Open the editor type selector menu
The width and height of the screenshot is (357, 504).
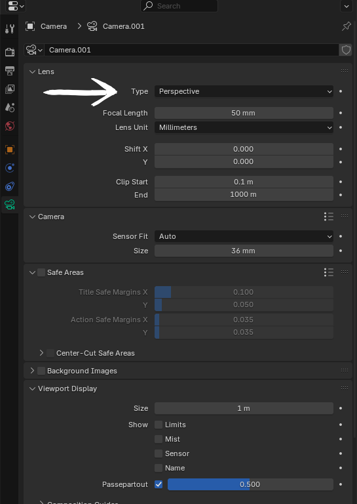pos(16,6)
